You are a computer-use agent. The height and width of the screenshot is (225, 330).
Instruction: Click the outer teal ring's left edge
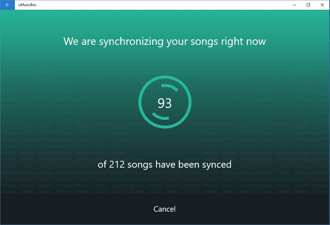140,102
